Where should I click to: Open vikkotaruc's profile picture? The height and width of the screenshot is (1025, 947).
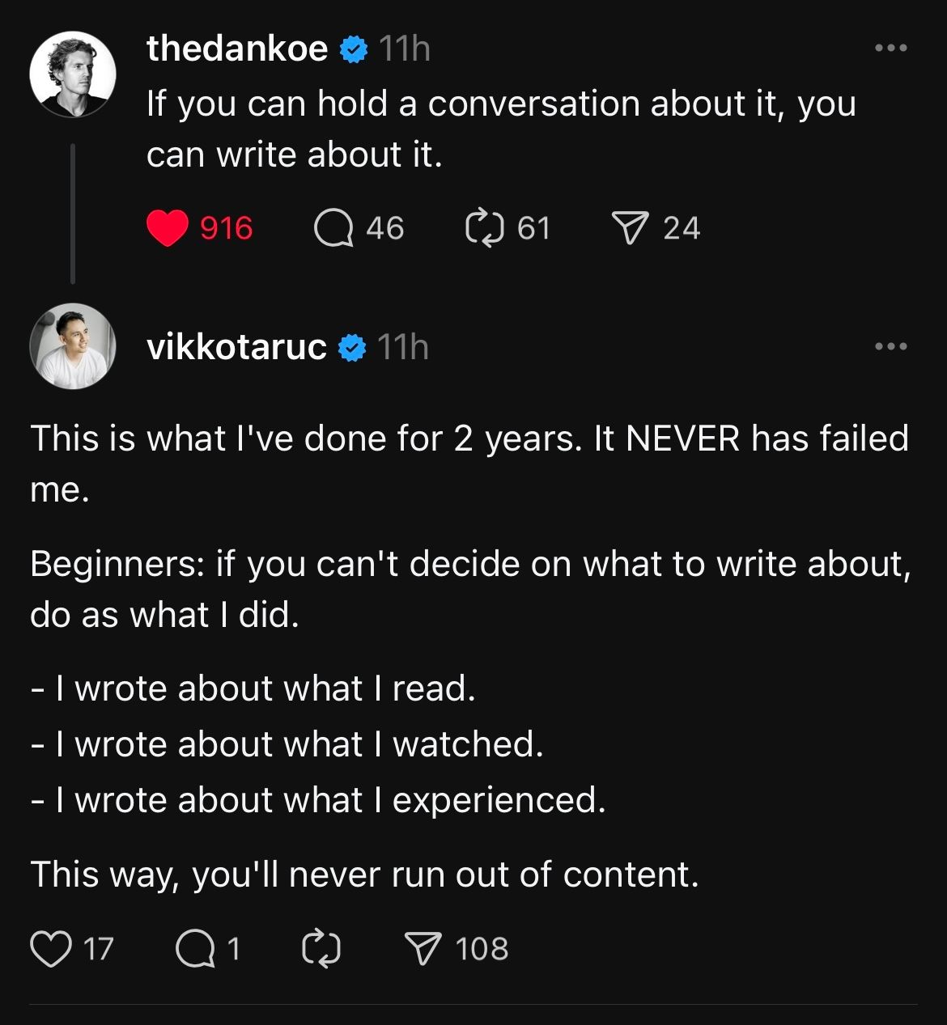73,346
